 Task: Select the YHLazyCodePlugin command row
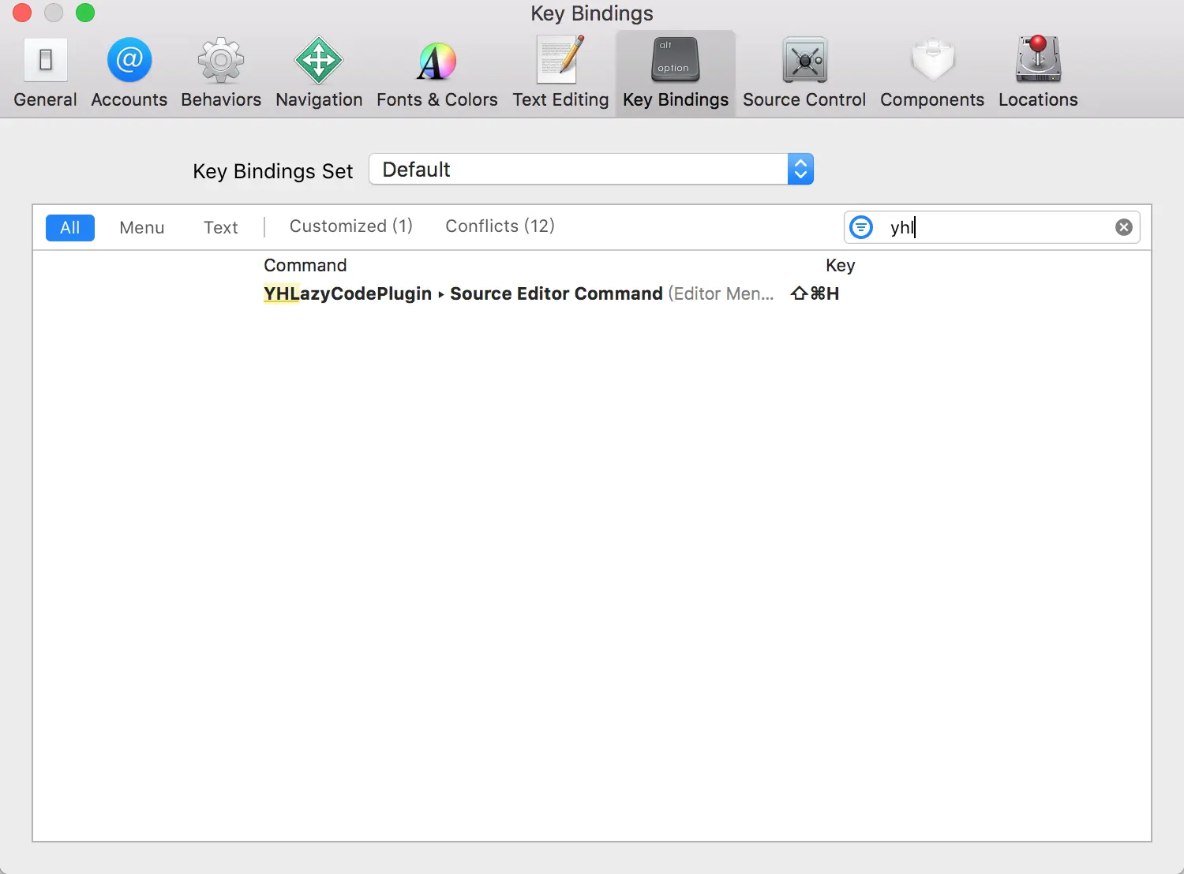[591, 293]
